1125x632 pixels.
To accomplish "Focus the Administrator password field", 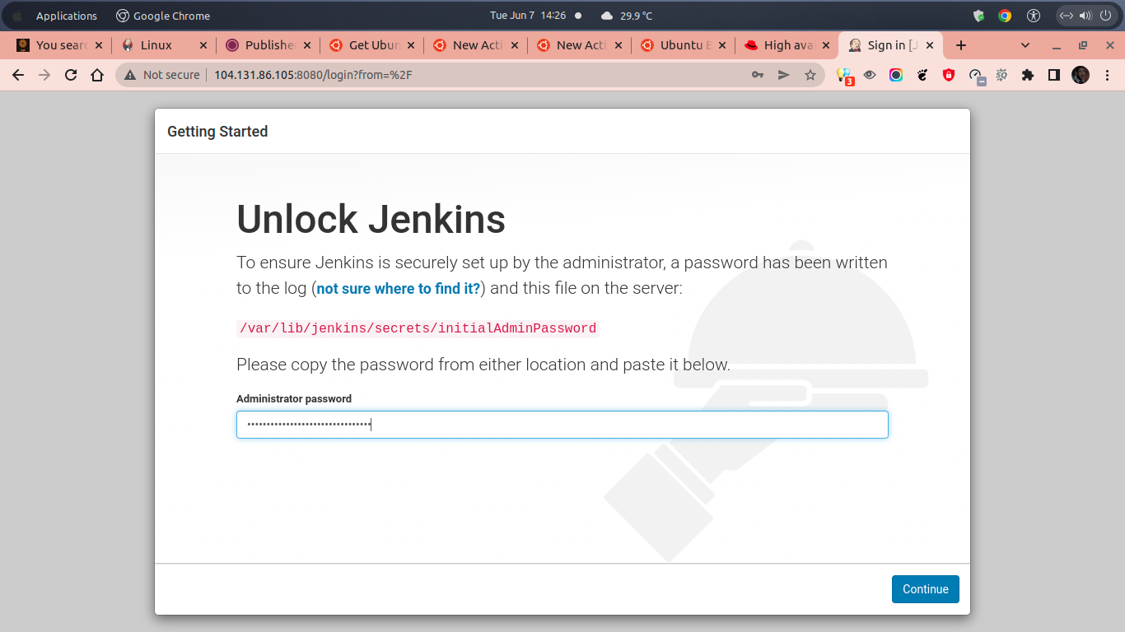I will tap(562, 425).
